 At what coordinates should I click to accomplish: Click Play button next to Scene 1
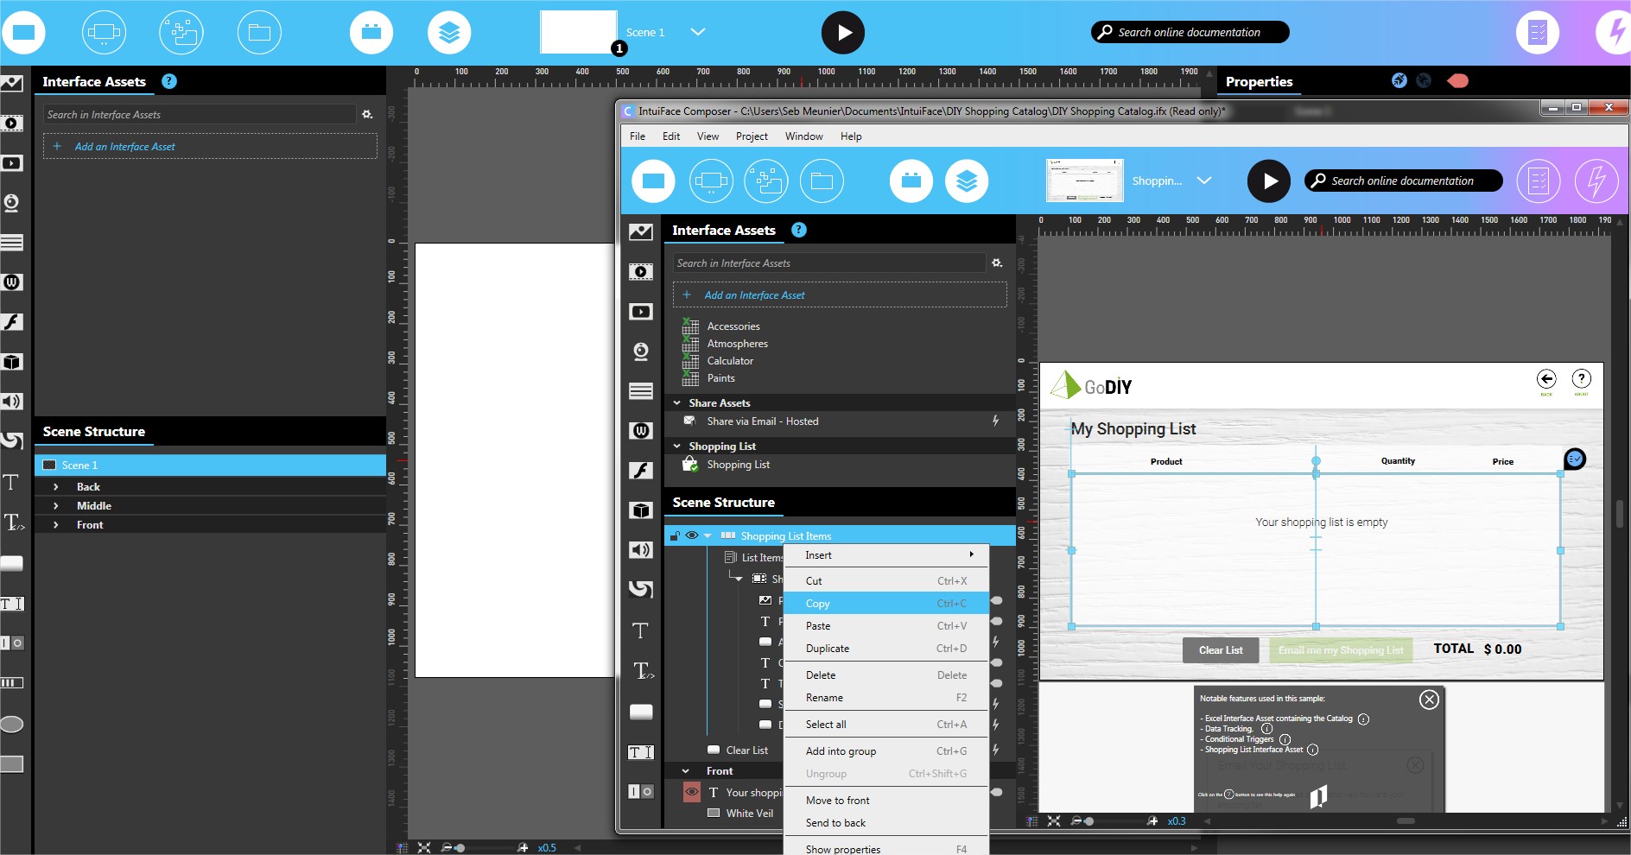tap(842, 33)
